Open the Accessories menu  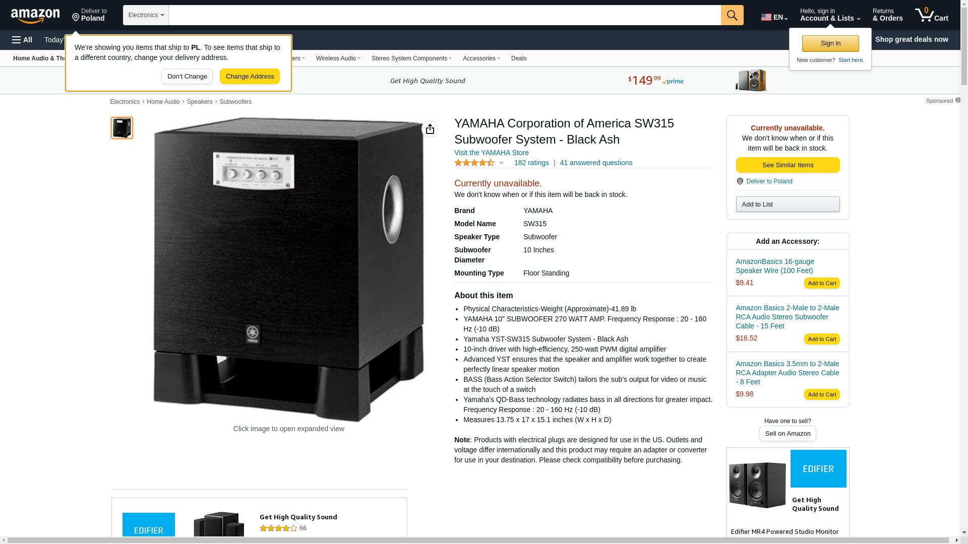coord(481,58)
